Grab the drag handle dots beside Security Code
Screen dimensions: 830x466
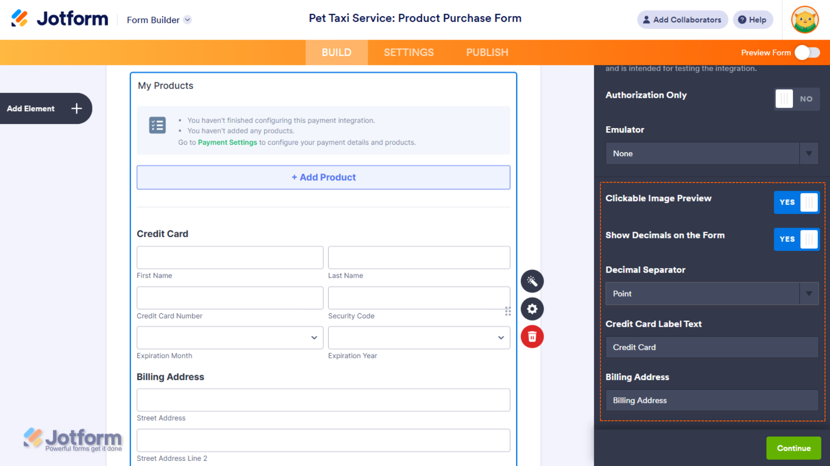click(508, 311)
